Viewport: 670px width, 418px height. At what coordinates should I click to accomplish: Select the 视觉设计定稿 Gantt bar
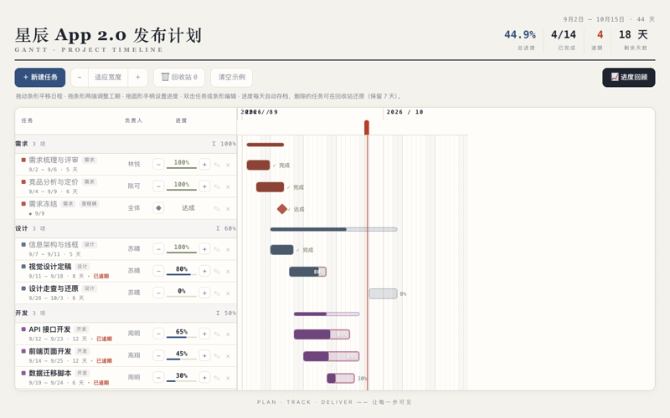tap(307, 271)
